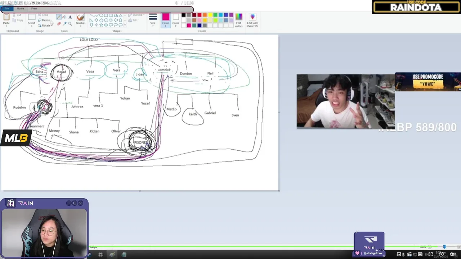This screenshot has height=259, width=461.
Task: Choose the Line shape
Action: point(91,15)
